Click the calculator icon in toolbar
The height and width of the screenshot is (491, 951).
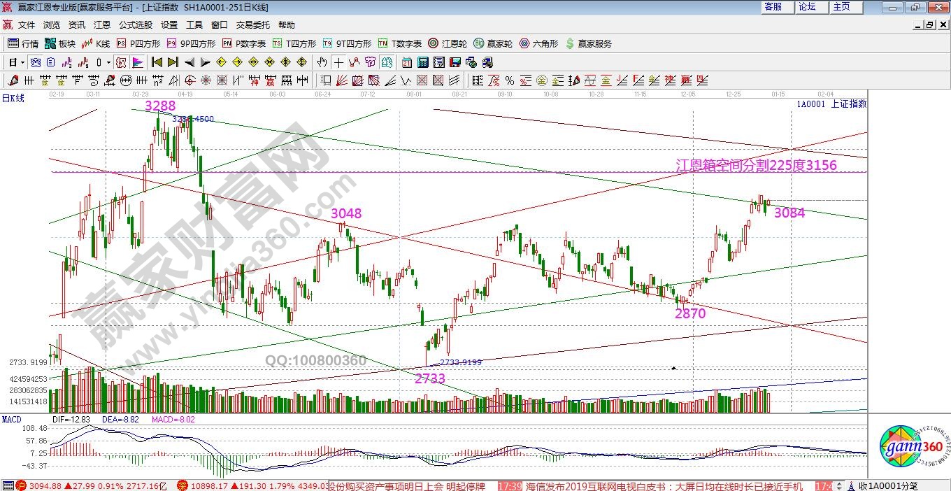[x=422, y=62]
